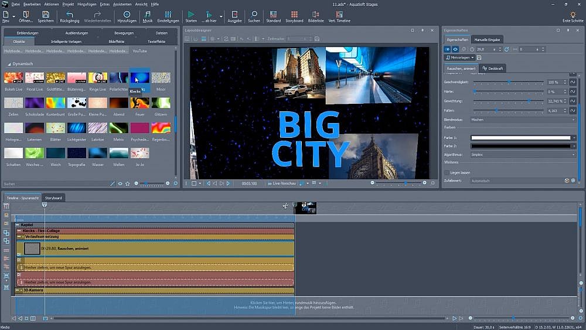Click the Rückgängig undo arrow

[x=70, y=14]
